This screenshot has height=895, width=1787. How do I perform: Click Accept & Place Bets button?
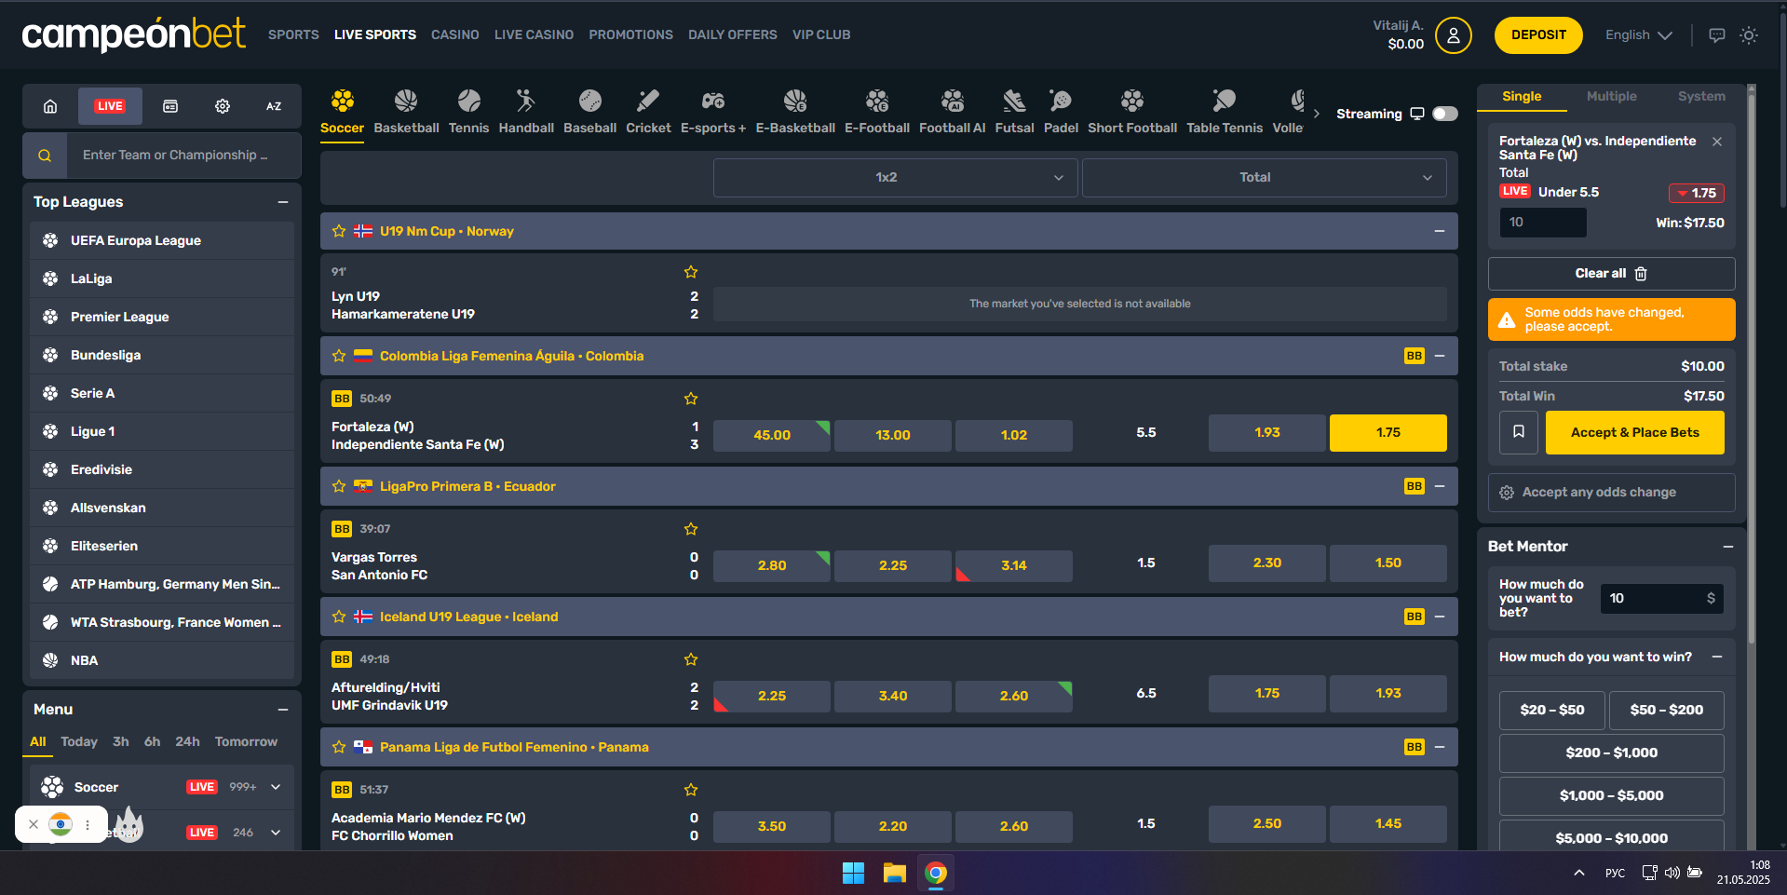(1634, 432)
